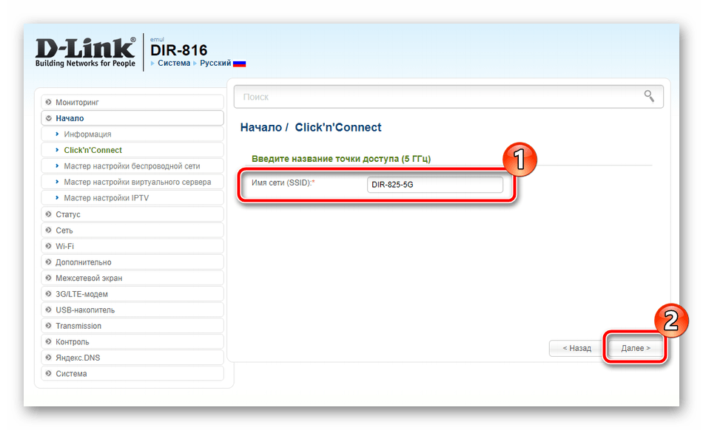Open the Дополнительно menu item
Screen dimensions: 703x430
coord(132,262)
